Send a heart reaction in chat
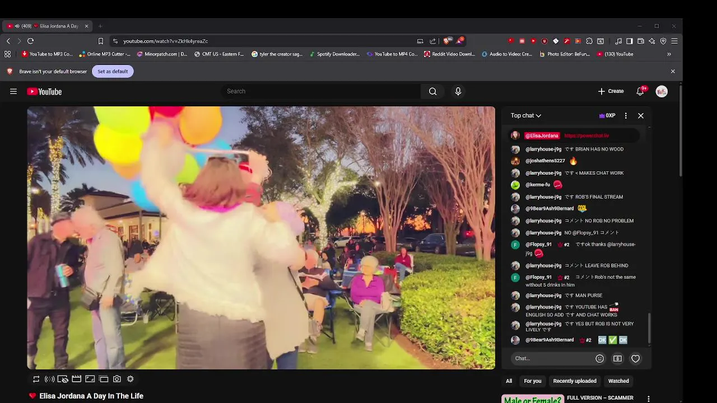 pos(635,358)
